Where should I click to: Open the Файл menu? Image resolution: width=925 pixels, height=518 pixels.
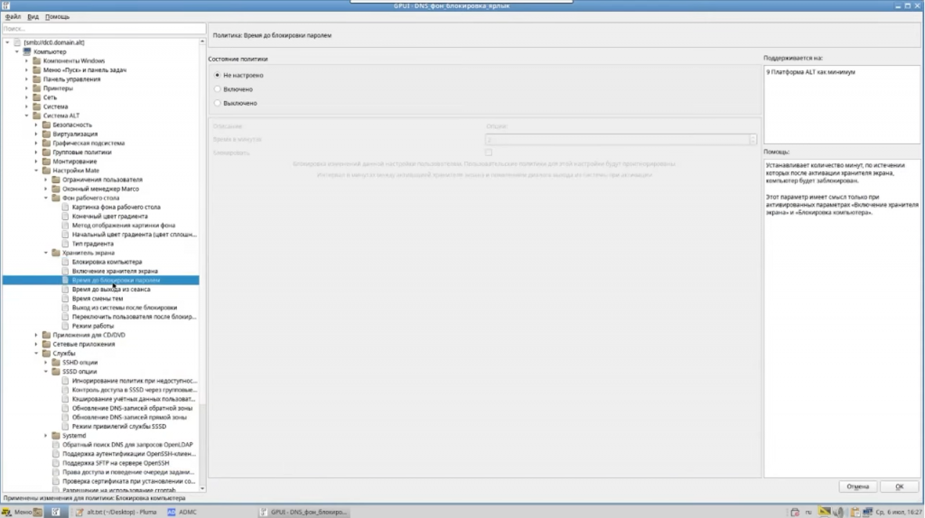pyautogui.click(x=13, y=16)
